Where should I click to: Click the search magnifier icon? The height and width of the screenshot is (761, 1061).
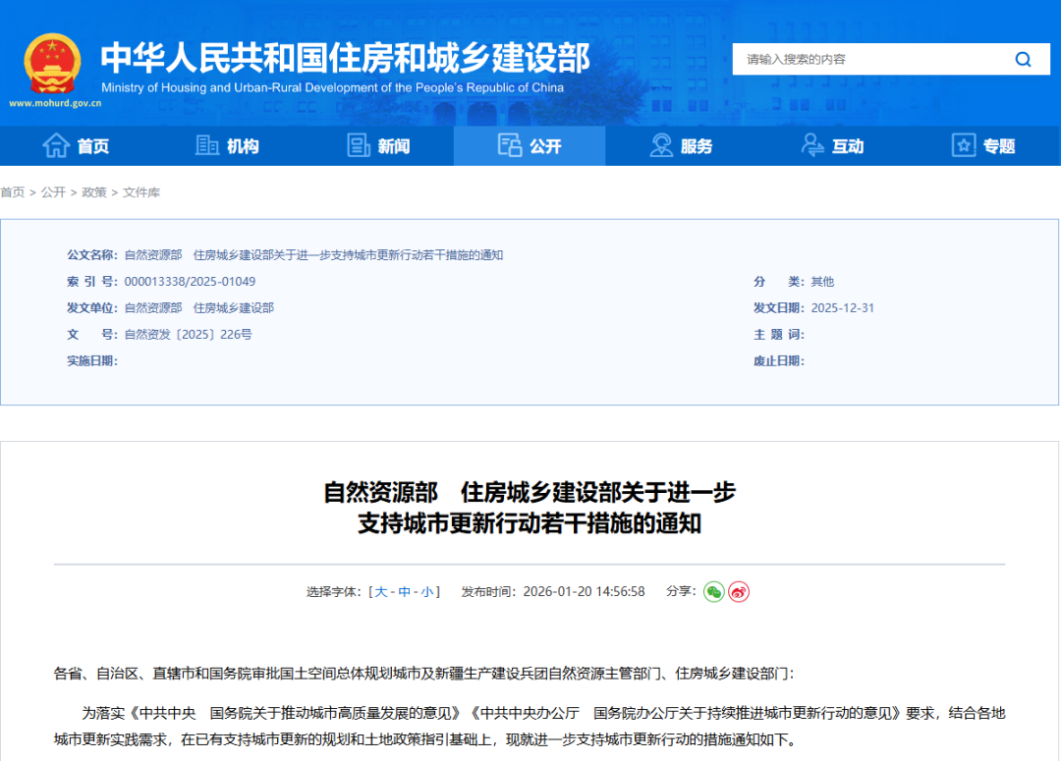point(1023,59)
